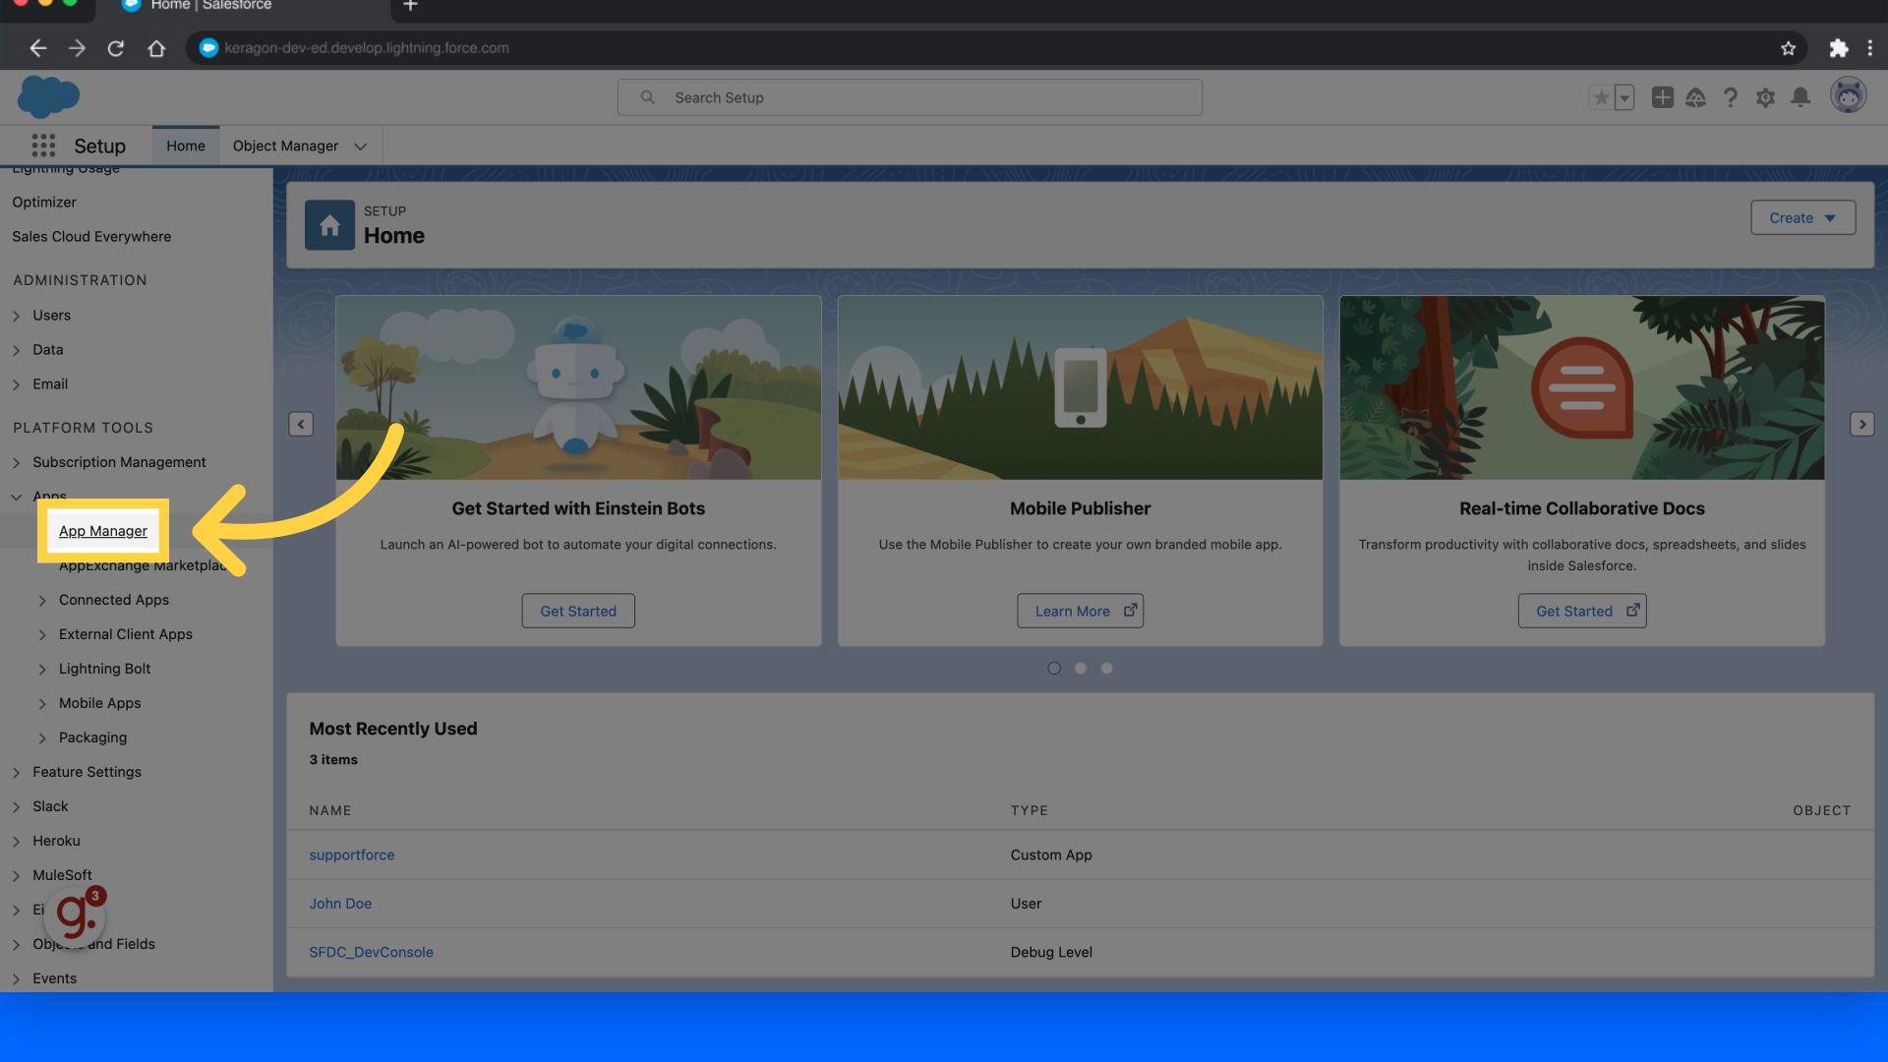Screen dimensions: 1888x1062
Task: Open favorites list dropdown arrow
Action: [x=1624, y=97]
